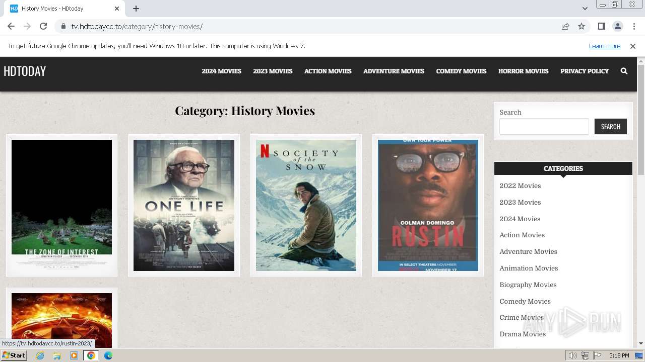
Task: Go to Adventure Movies in the navbar
Action: point(394,71)
